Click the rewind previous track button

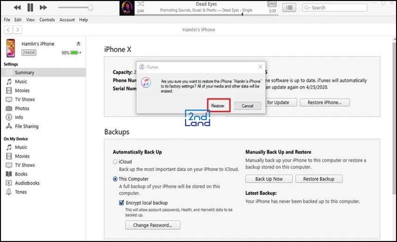click(17, 7)
